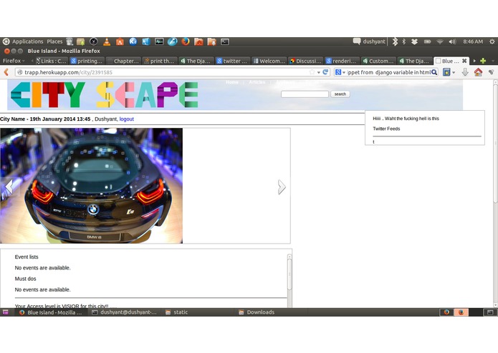Expand the bookmarks button dropdown arrow
Screen dimensions: 498x353
[454, 72]
